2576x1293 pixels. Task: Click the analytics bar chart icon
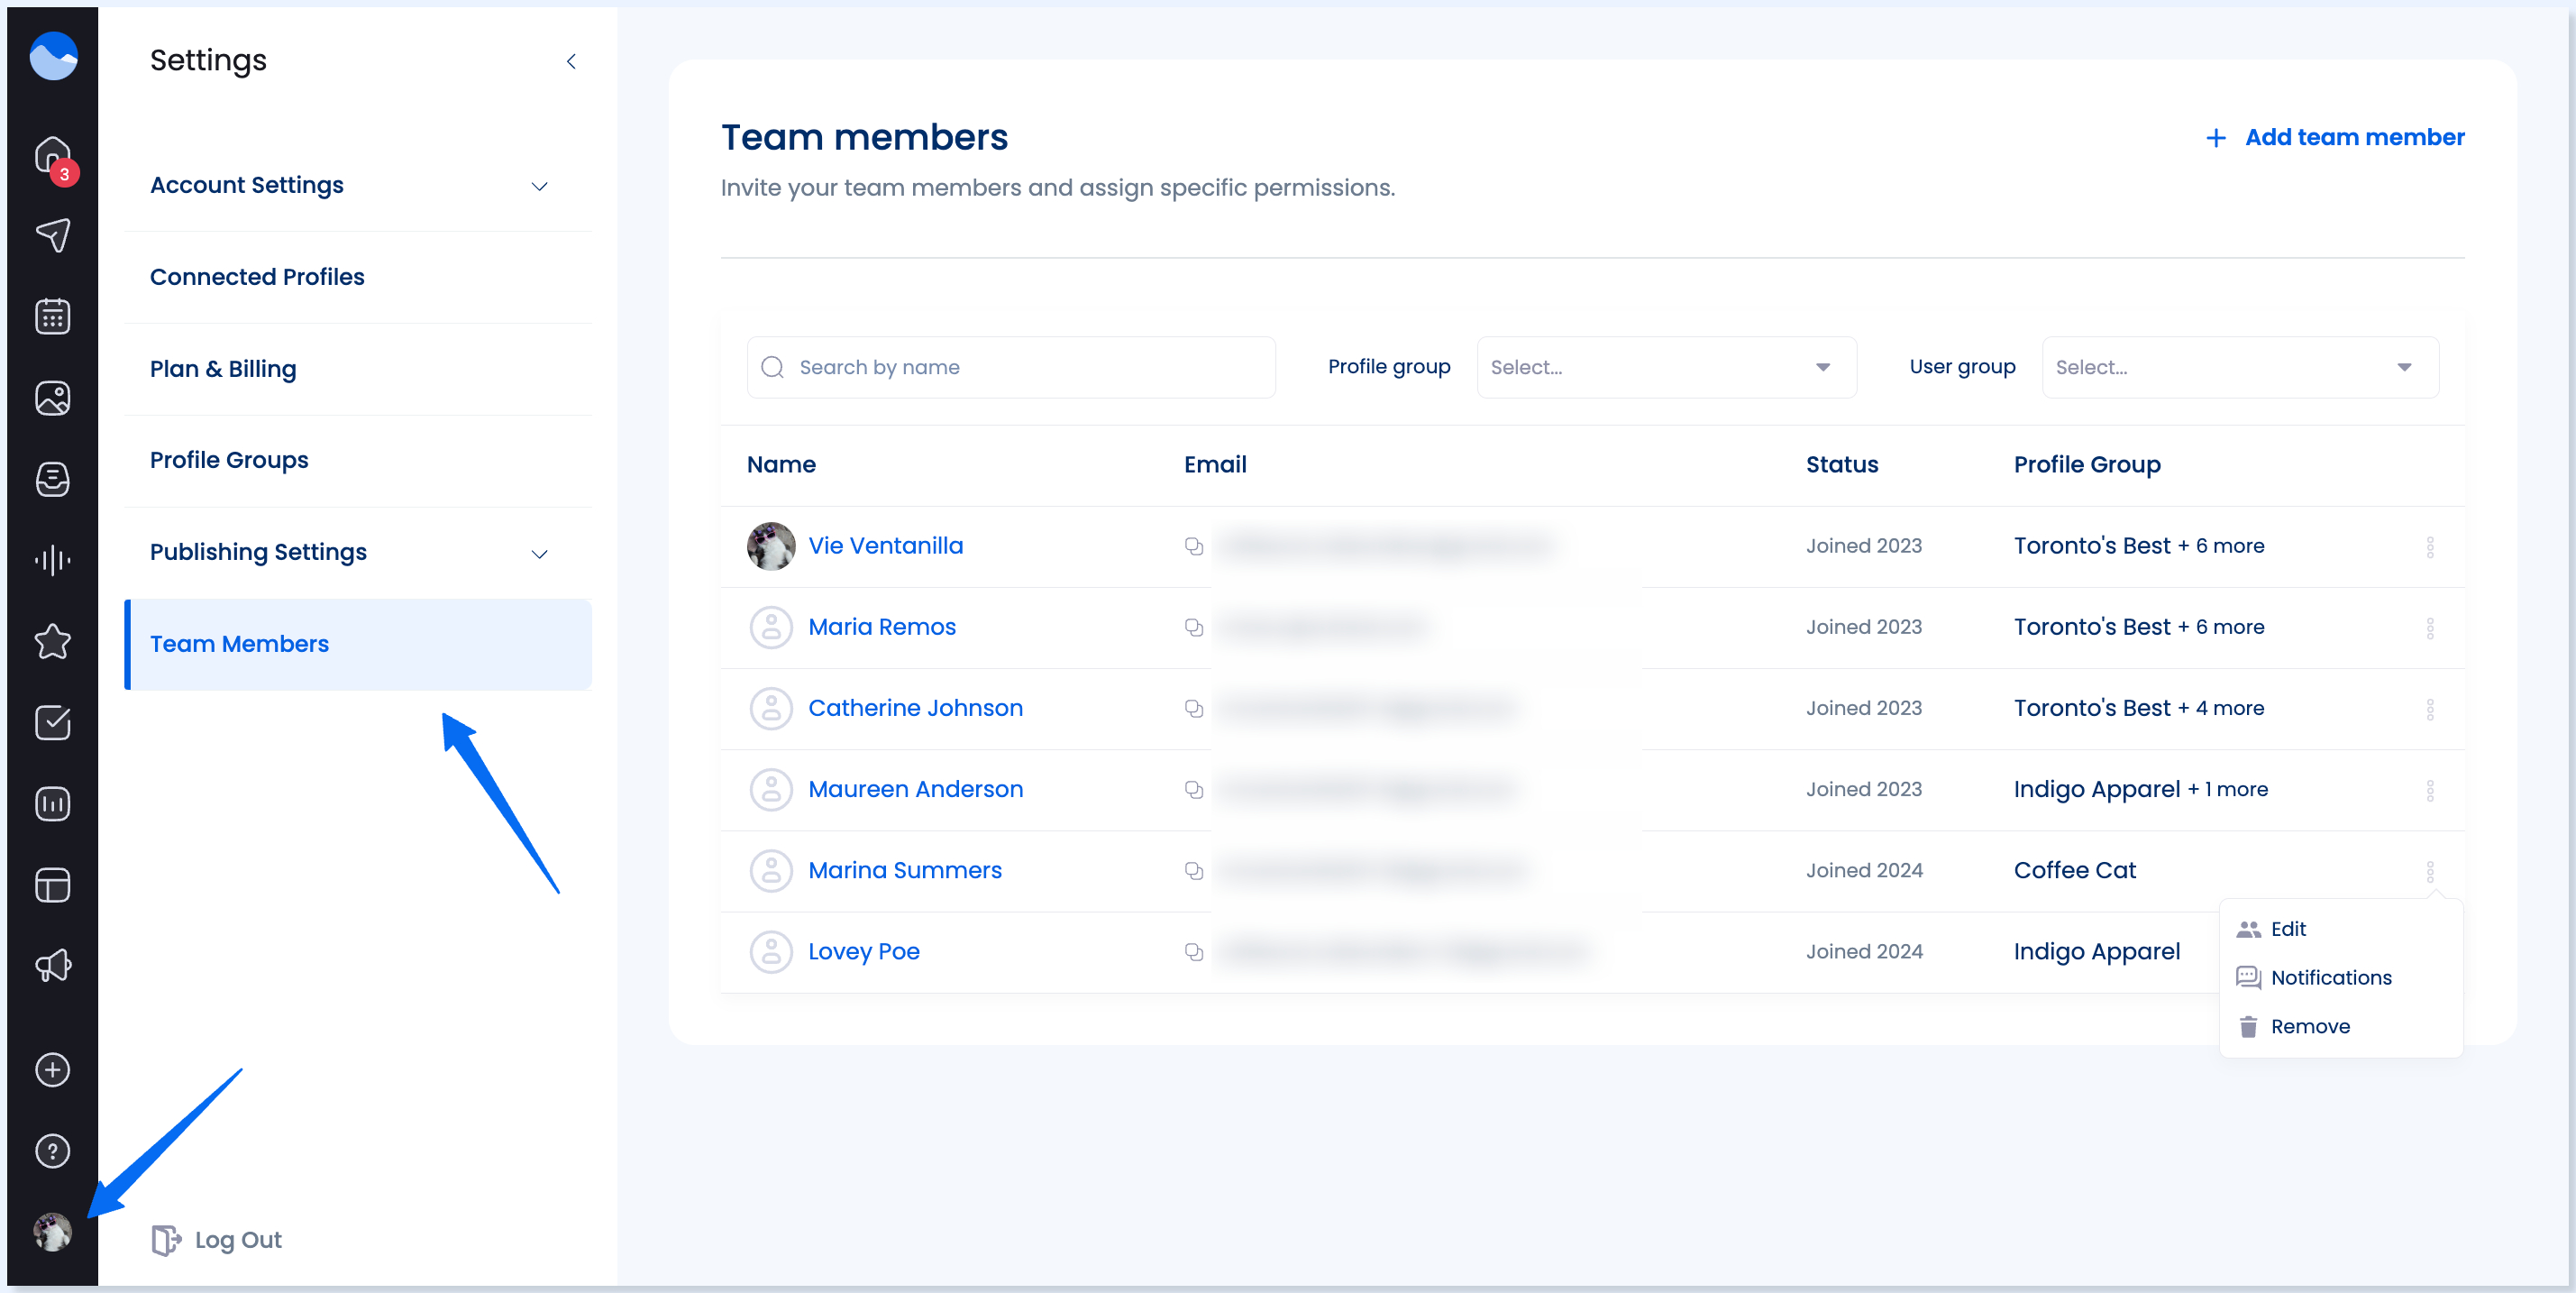(52, 804)
